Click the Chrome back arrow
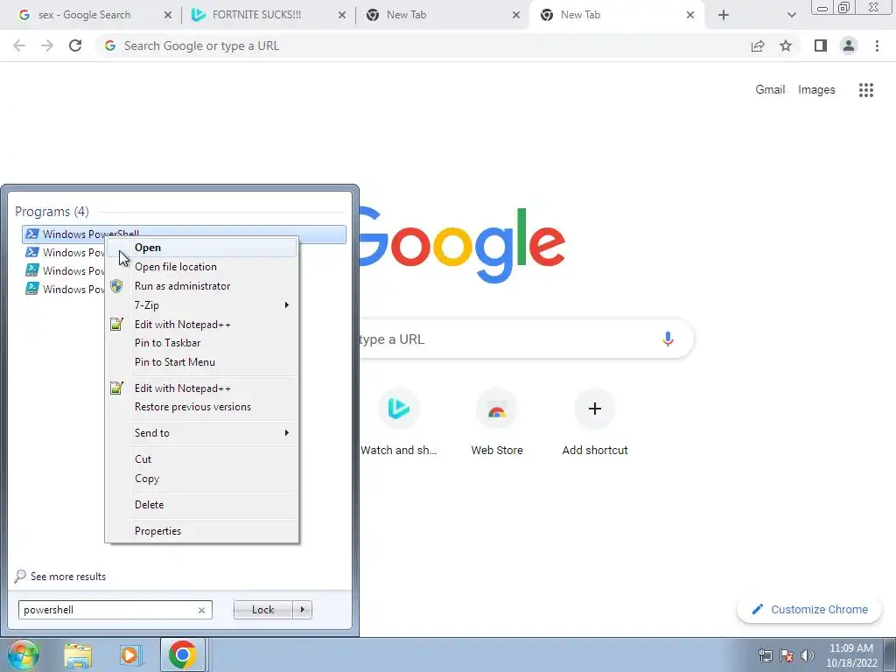Image resolution: width=896 pixels, height=672 pixels. click(19, 45)
